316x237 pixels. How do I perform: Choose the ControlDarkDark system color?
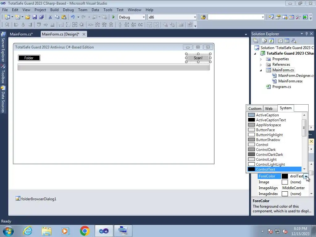274,155
